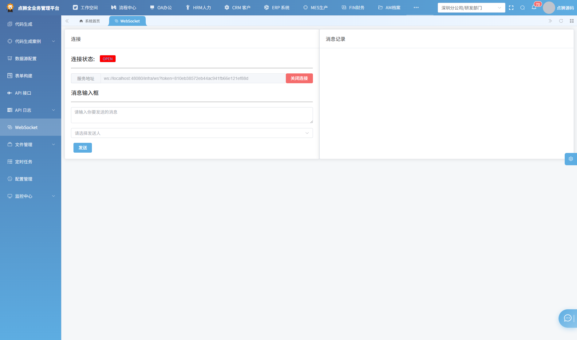Open ERP 系统 in top navigation

point(277,8)
